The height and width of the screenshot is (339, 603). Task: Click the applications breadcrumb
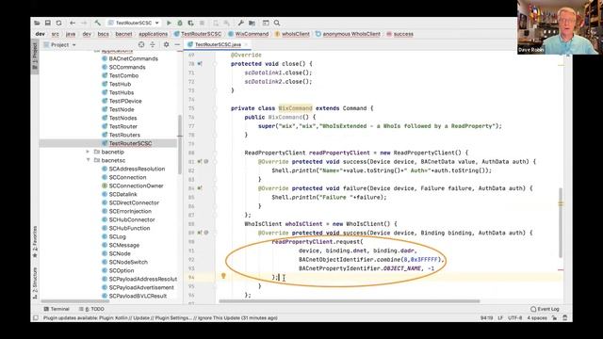coord(153,34)
